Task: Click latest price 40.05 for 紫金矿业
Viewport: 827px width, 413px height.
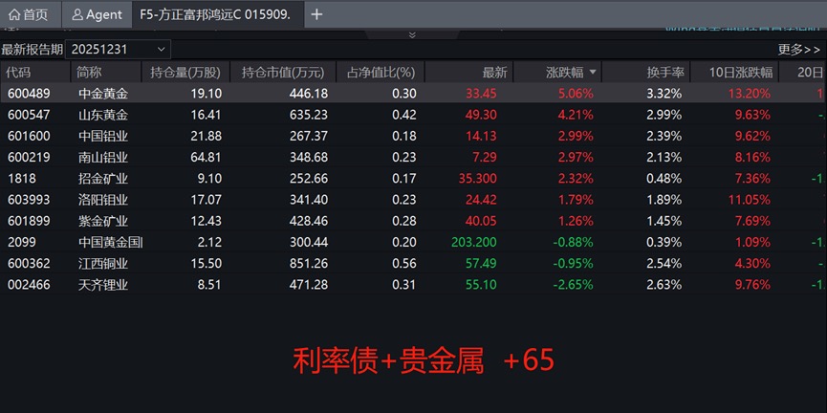Action: click(x=481, y=221)
